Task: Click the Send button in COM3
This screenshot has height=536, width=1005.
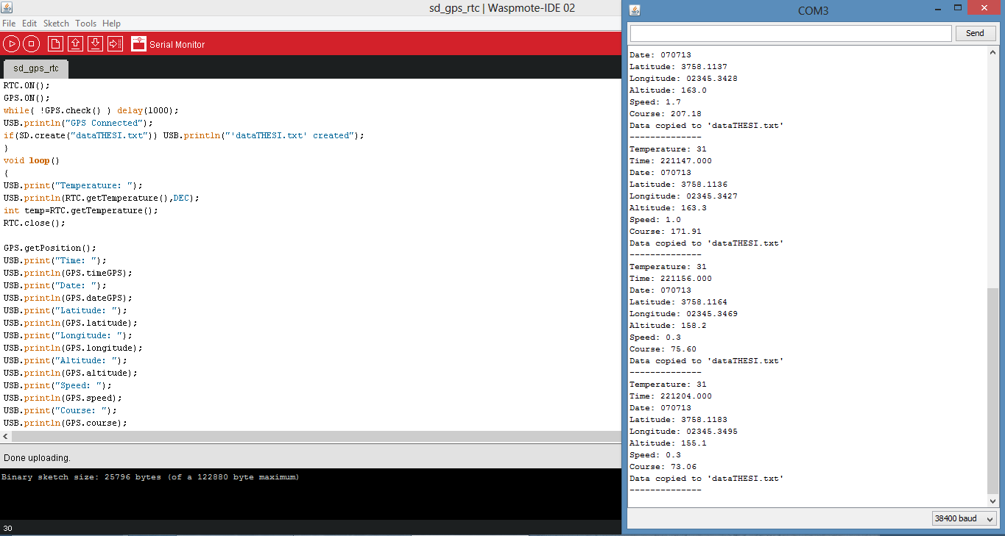Action: click(975, 33)
